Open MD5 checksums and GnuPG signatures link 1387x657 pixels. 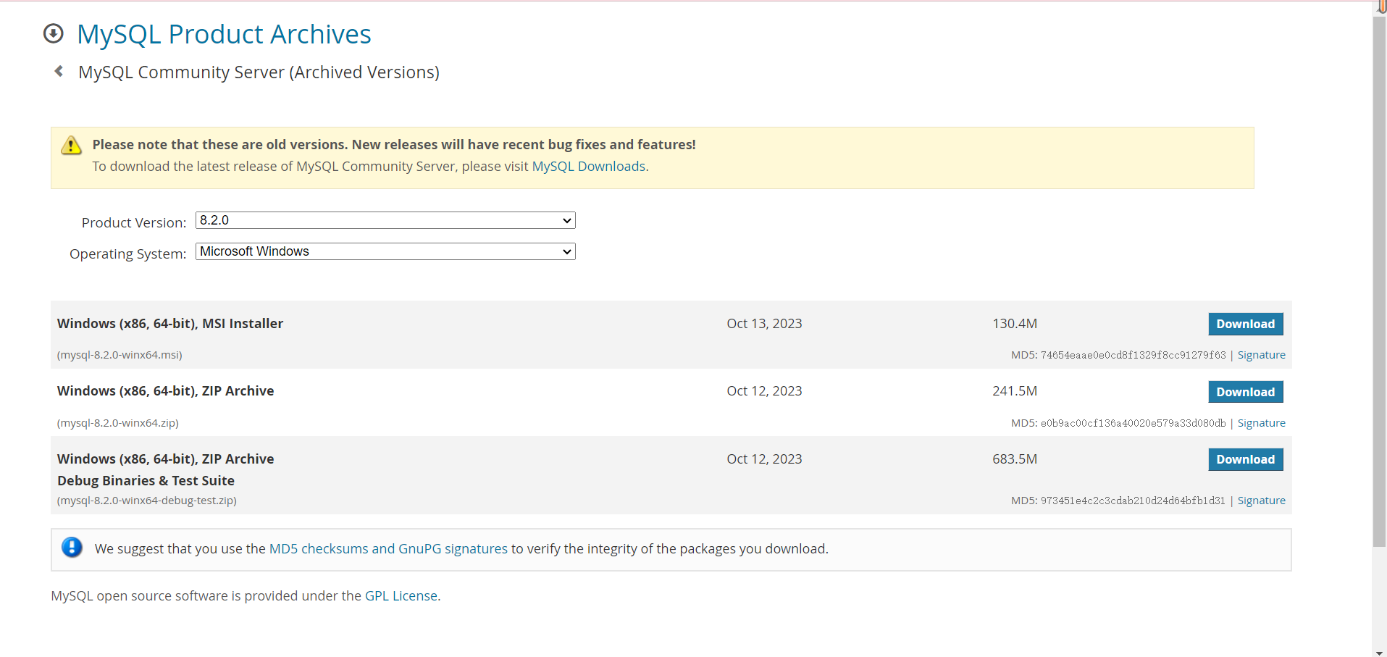(388, 549)
